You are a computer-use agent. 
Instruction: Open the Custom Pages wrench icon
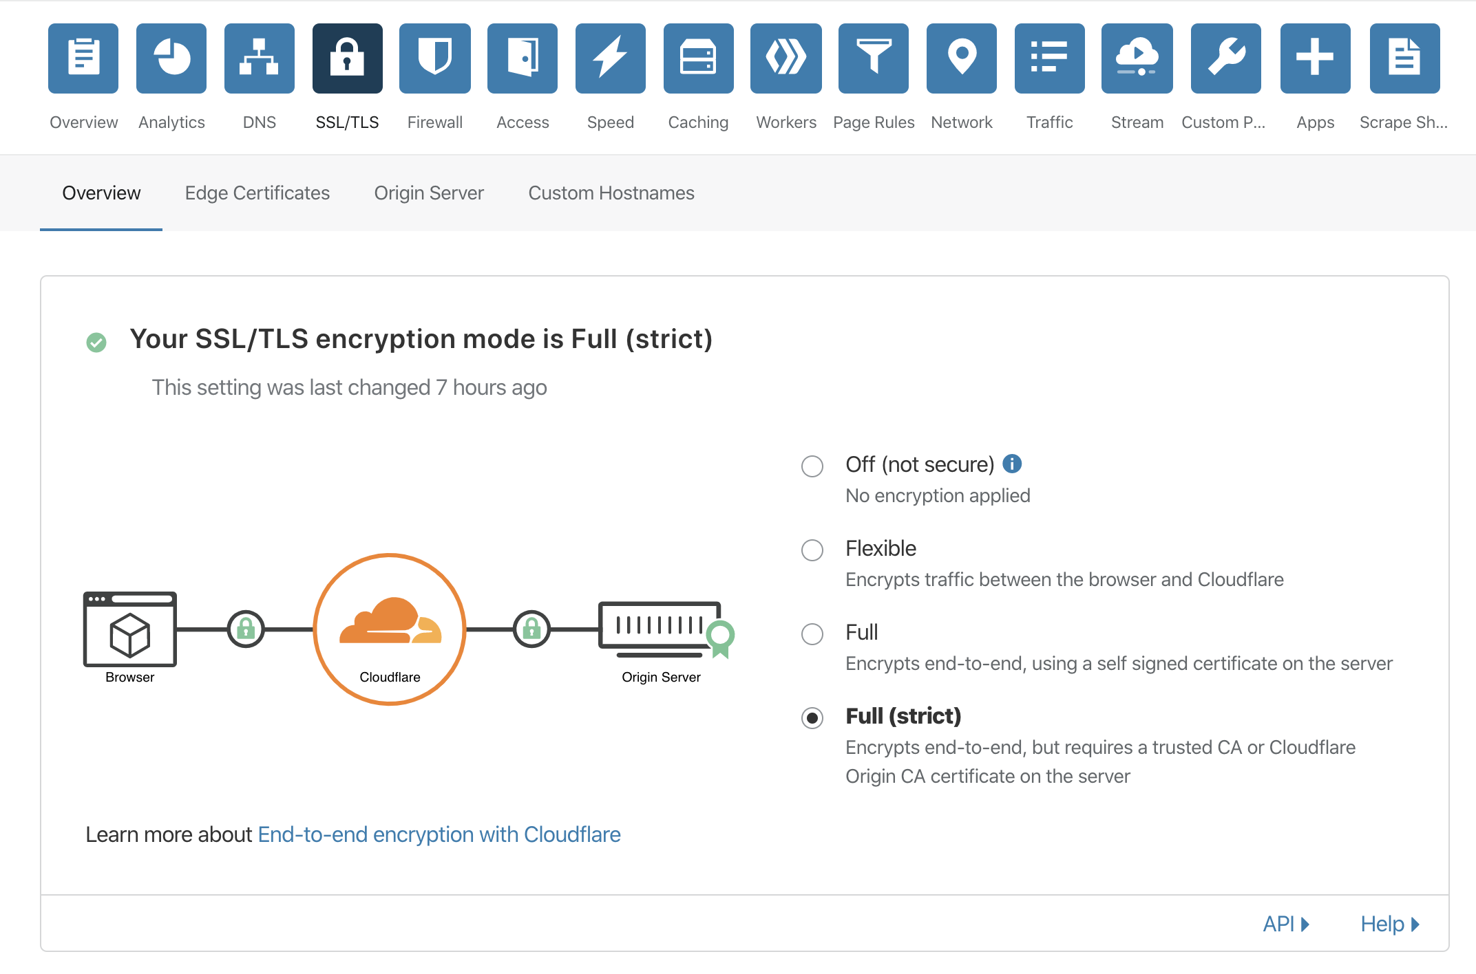(x=1226, y=58)
